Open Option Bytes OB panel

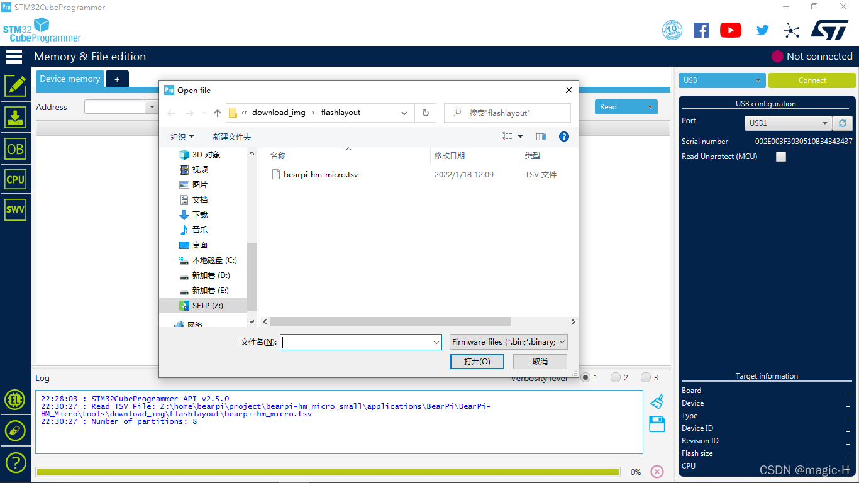(15, 148)
